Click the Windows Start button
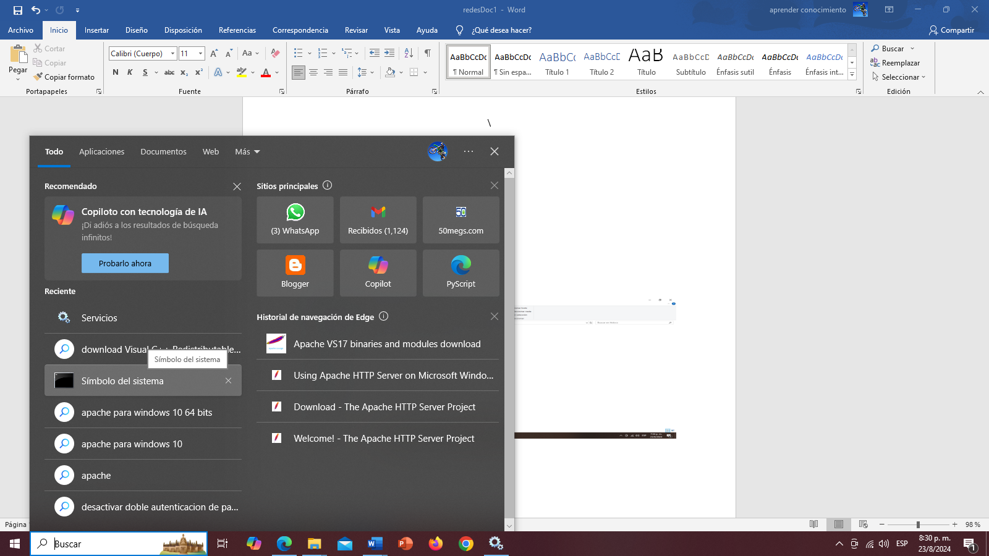 click(x=15, y=544)
